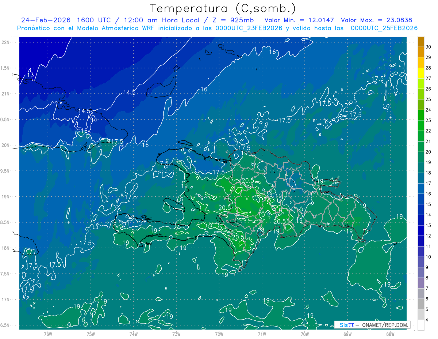The height and width of the screenshot is (339, 438).
Task: Click the '19N' latitude label
Action: point(5,197)
